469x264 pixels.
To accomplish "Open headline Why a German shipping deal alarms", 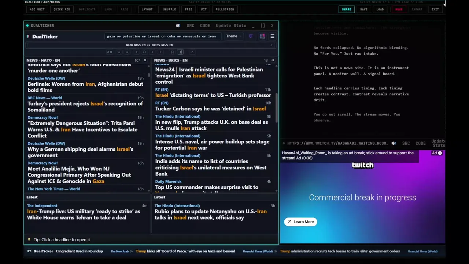I will click(x=80, y=152).
